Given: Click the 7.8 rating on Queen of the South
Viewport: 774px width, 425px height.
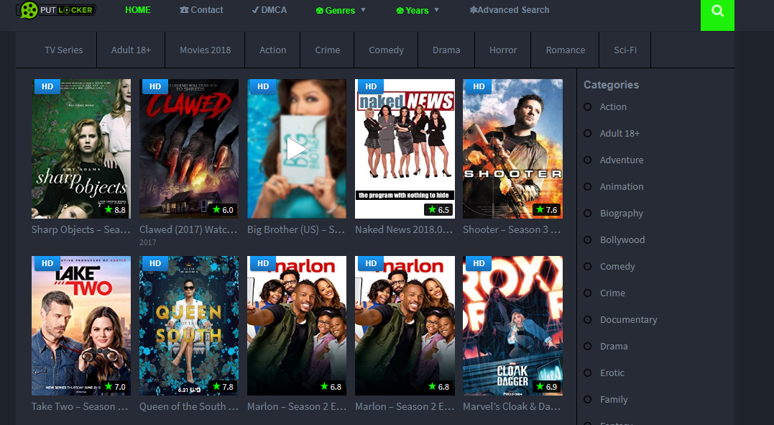Looking at the screenshot, I should coord(223,386).
